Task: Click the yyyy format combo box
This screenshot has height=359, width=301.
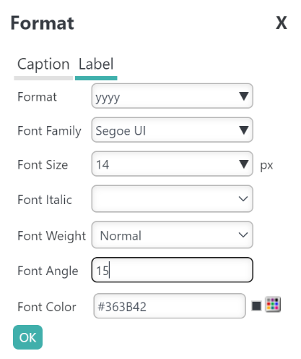Action: coord(173,96)
